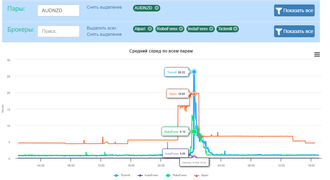Click the Alpari triangle marker at 19.60
The image size is (330, 180).
pyautogui.click(x=194, y=94)
